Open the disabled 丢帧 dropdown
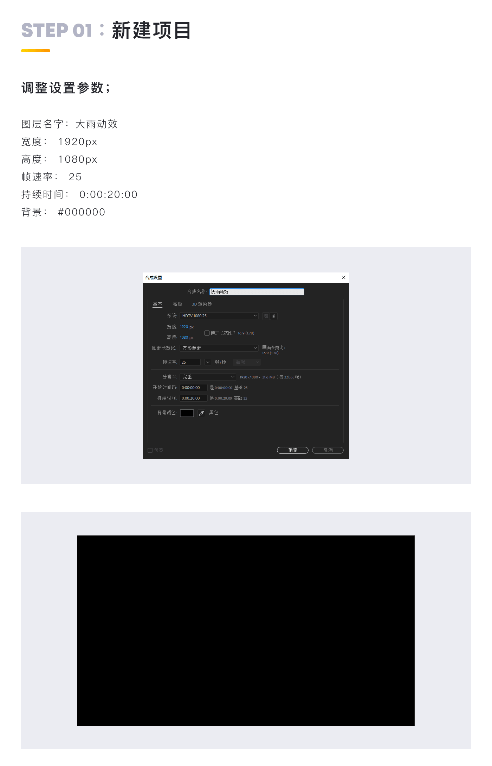This screenshot has height=766, width=492. pyautogui.click(x=247, y=362)
